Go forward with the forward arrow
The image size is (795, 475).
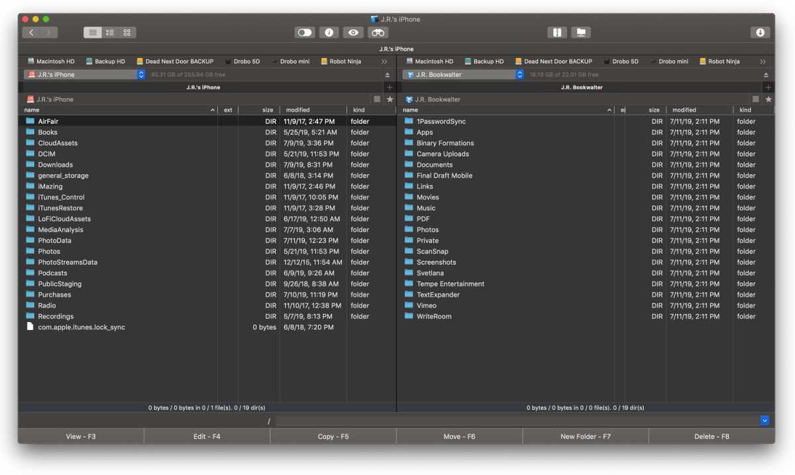click(x=49, y=32)
